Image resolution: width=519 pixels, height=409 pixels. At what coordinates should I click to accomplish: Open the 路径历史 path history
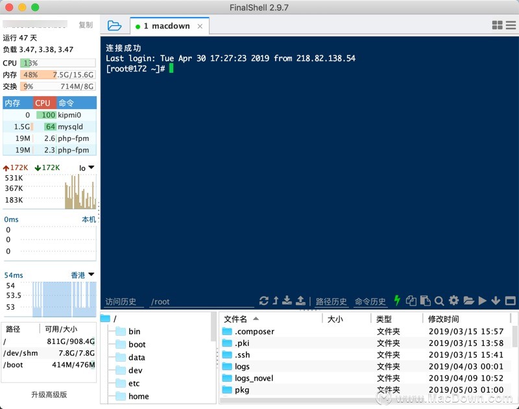(x=331, y=302)
